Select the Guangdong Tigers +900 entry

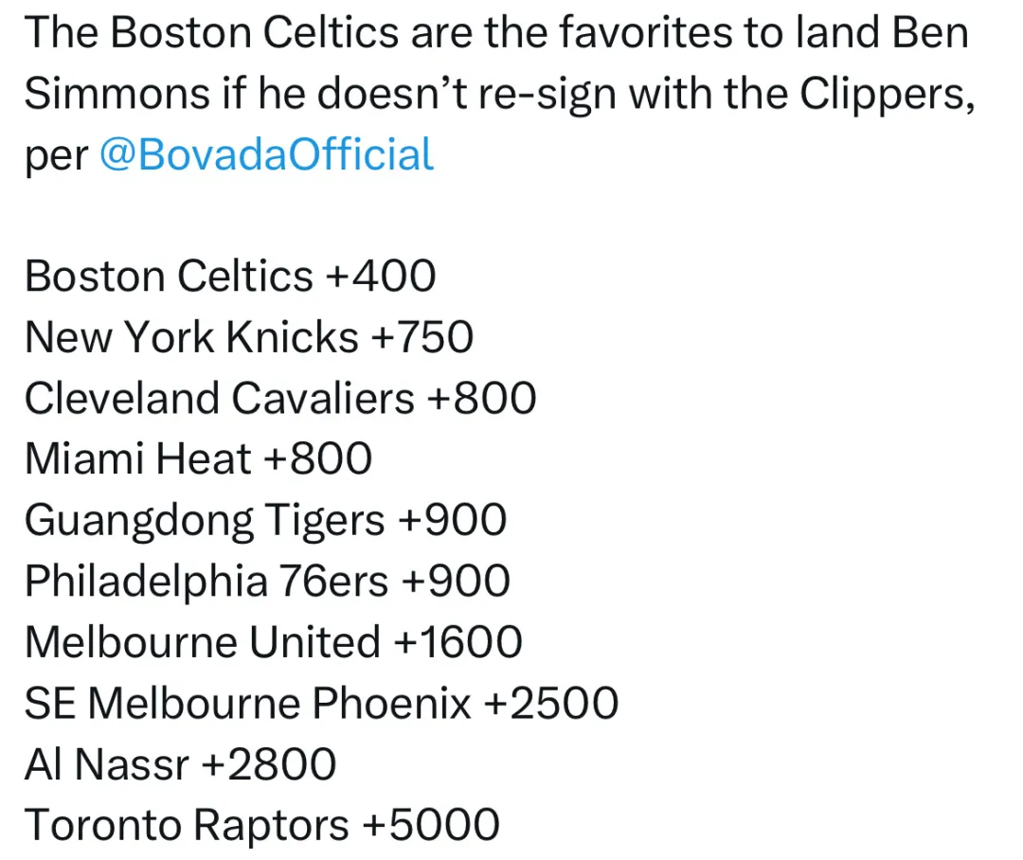265,521
